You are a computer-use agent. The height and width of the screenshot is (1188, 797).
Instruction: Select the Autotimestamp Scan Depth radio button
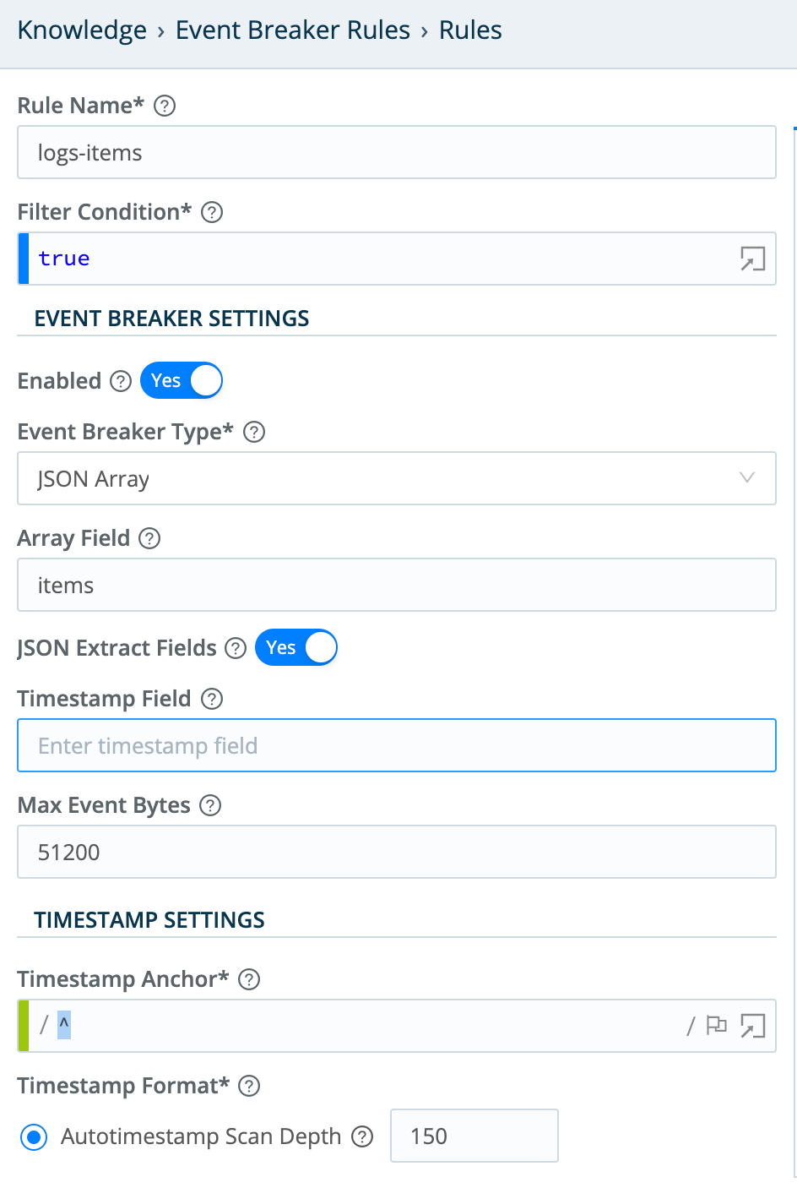33,1137
